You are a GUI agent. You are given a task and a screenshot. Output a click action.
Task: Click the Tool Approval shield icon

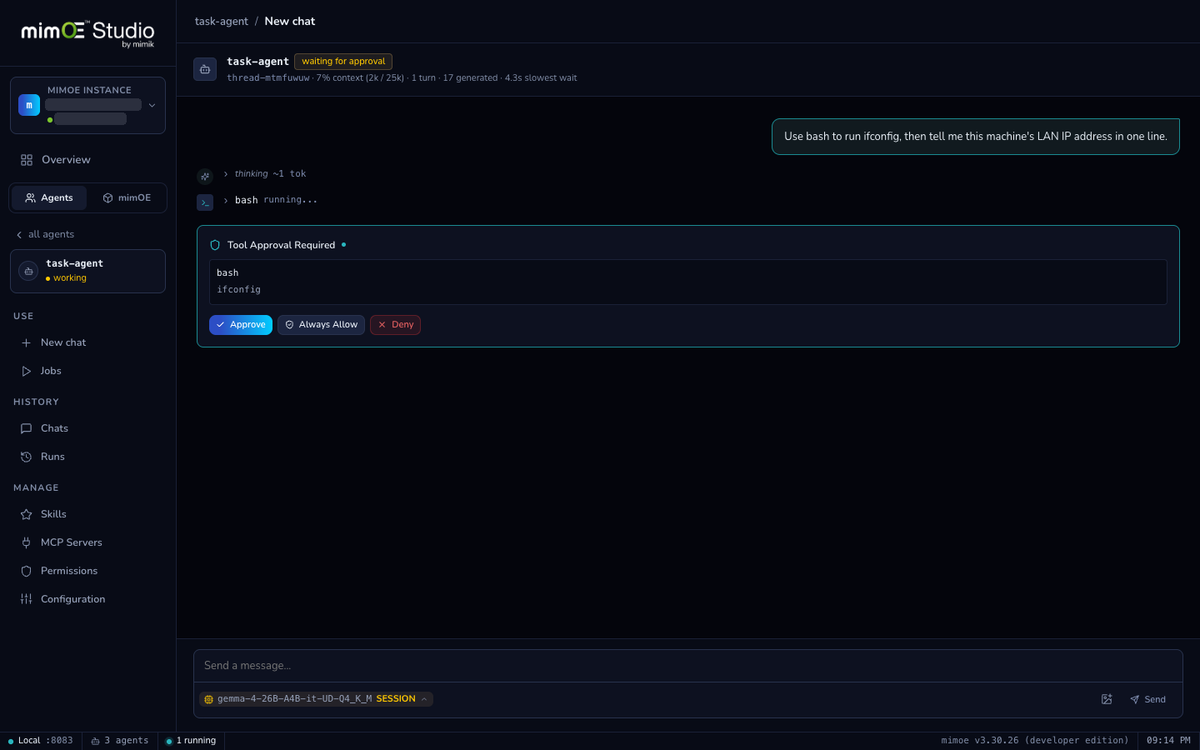tap(215, 245)
